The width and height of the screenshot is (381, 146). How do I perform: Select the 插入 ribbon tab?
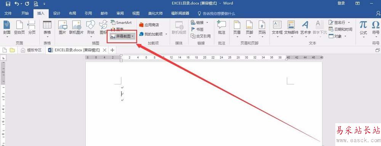41,13
